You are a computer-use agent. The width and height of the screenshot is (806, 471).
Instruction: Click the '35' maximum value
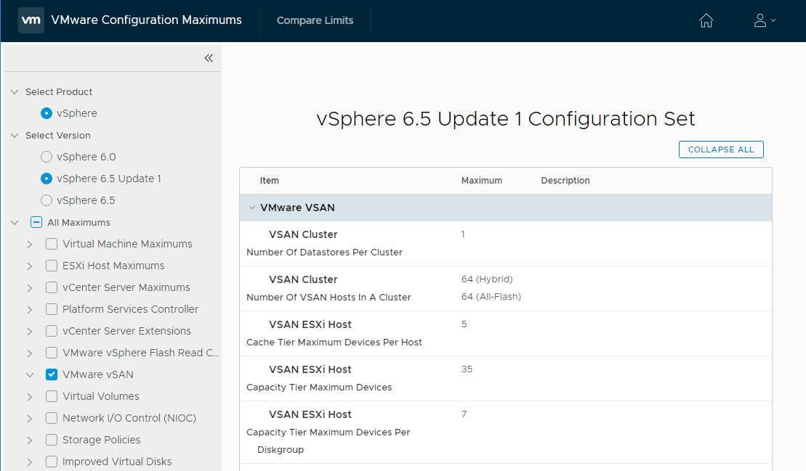tap(467, 369)
